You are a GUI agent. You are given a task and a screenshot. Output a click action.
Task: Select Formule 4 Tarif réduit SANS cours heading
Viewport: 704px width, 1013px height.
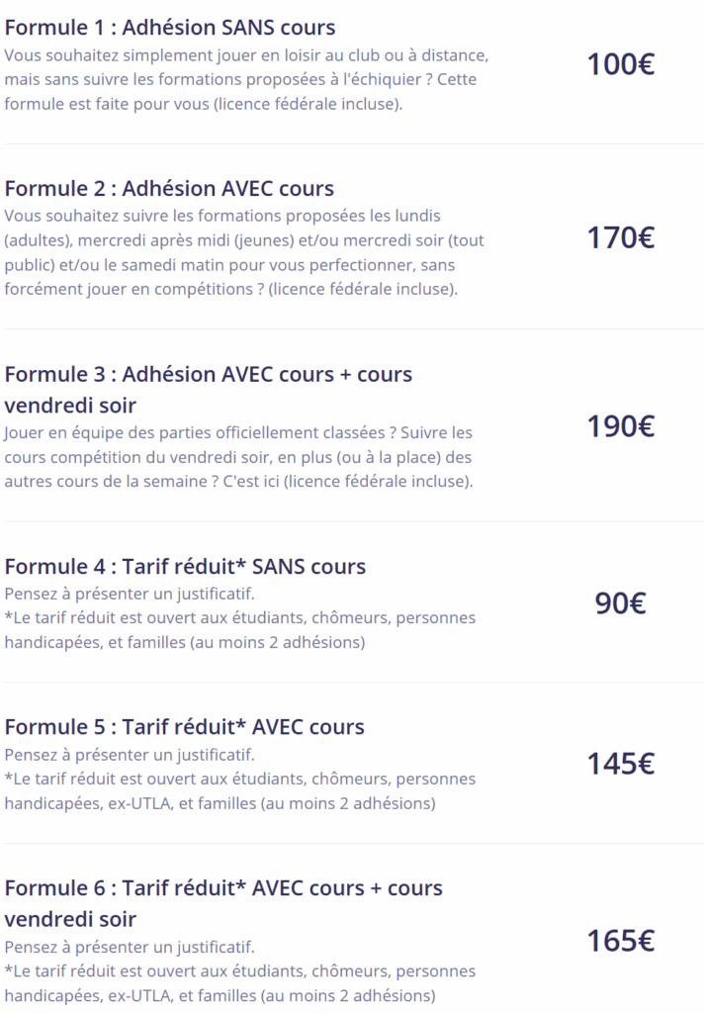185,567
